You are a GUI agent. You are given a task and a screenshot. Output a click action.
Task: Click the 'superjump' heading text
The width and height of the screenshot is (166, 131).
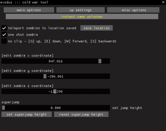10,102
